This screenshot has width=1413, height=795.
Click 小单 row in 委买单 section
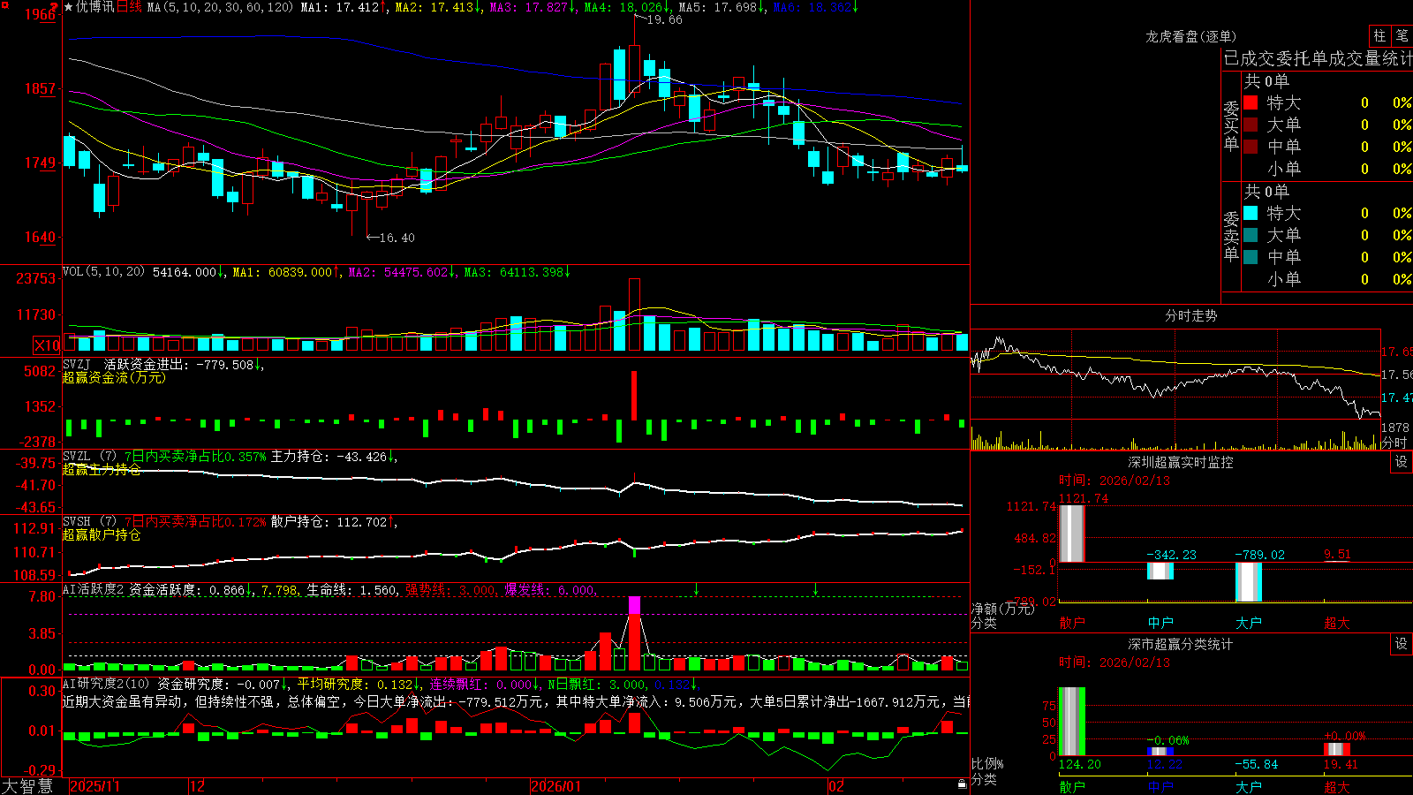coord(1326,169)
